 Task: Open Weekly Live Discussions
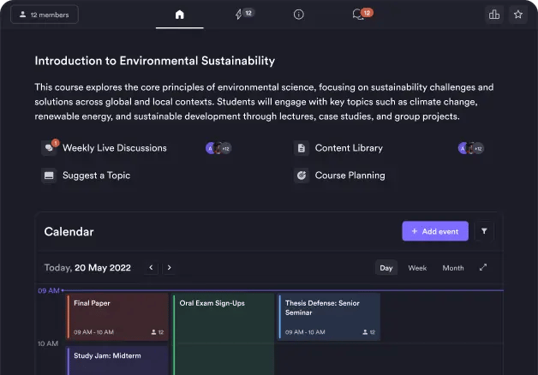coord(114,148)
